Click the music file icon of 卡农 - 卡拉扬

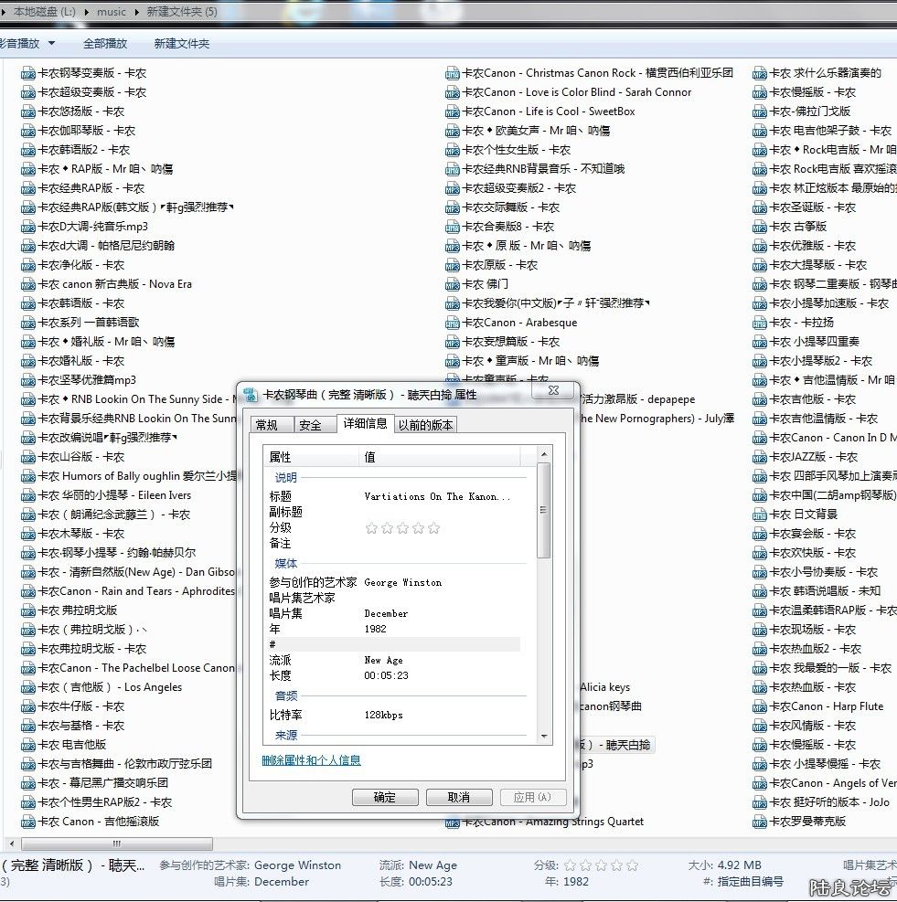pyautogui.click(x=759, y=322)
